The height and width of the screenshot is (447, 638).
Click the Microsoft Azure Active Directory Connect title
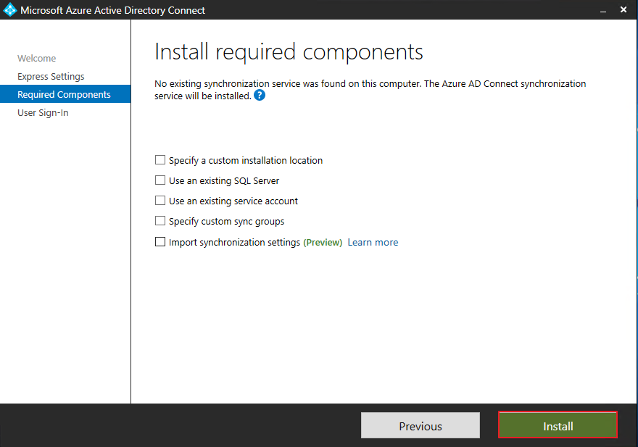112,10
